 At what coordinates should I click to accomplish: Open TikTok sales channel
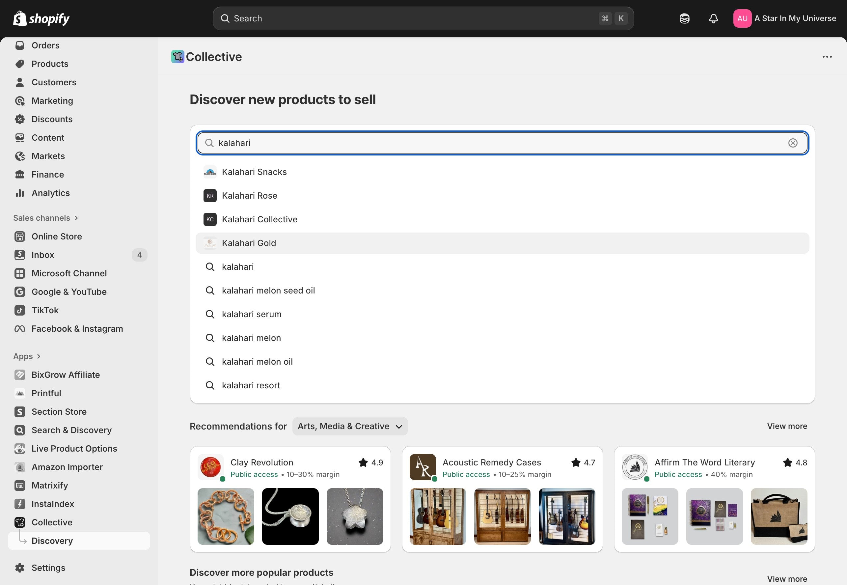pyautogui.click(x=45, y=310)
